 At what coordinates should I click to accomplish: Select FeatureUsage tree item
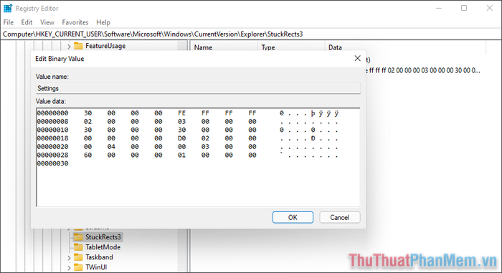pos(105,46)
